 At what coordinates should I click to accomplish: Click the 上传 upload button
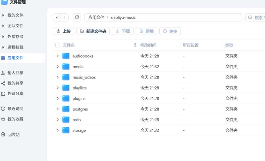pyautogui.click(x=63, y=31)
